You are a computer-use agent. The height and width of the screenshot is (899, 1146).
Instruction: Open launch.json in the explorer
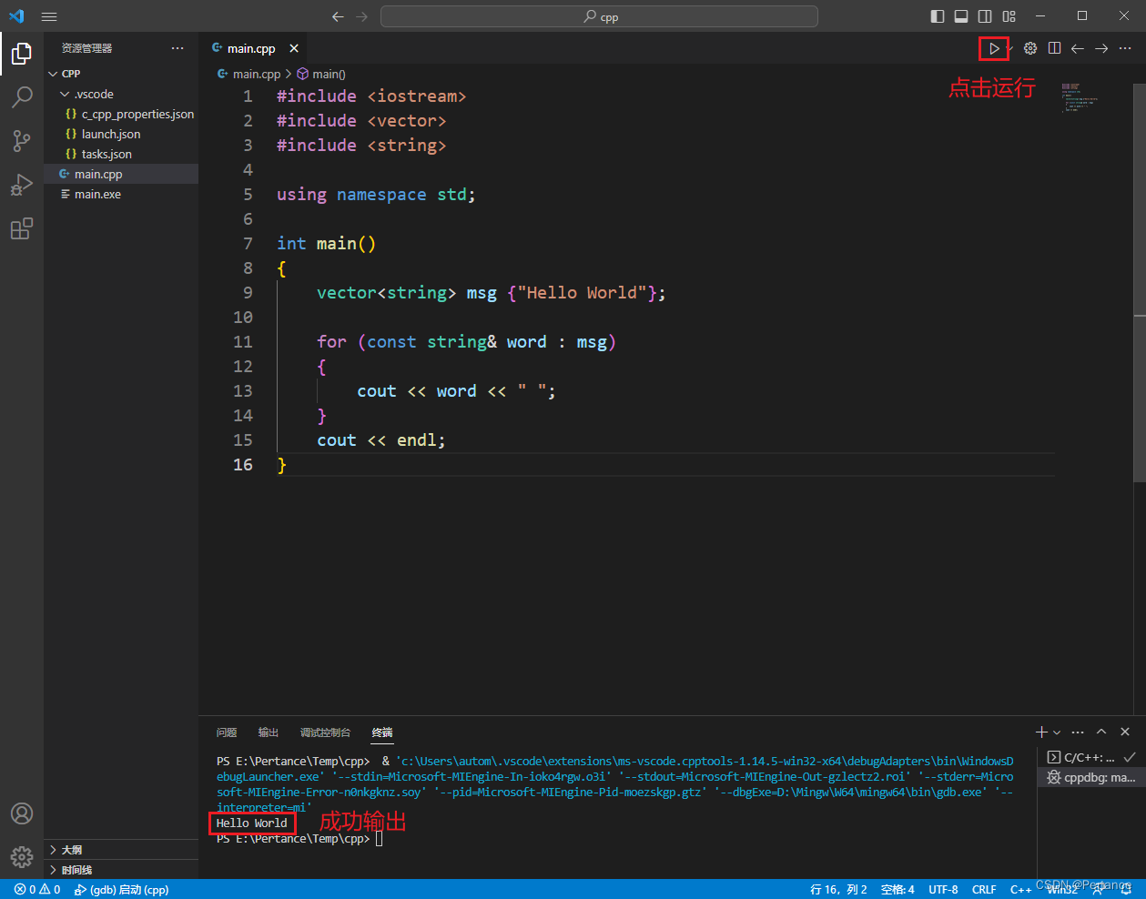[x=121, y=134]
